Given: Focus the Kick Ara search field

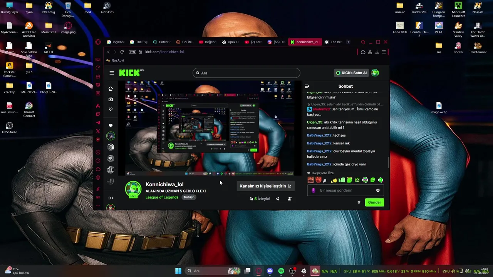Looking at the screenshot, I should point(246,73).
